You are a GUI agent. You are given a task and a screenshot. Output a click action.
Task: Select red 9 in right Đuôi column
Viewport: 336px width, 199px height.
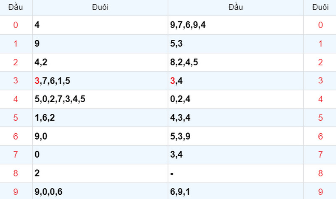click(x=320, y=192)
